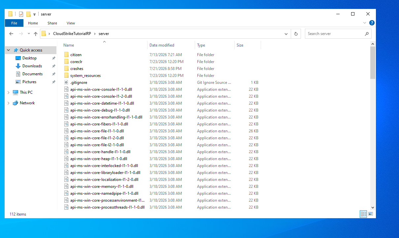
Task: Switch to the Home ribbon tab
Action: coord(33,23)
